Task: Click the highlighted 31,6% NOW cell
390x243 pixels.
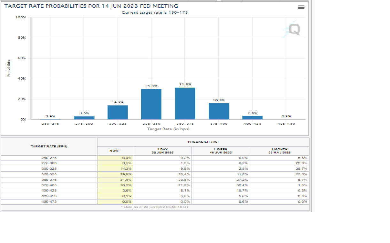Action: (115, 180)
